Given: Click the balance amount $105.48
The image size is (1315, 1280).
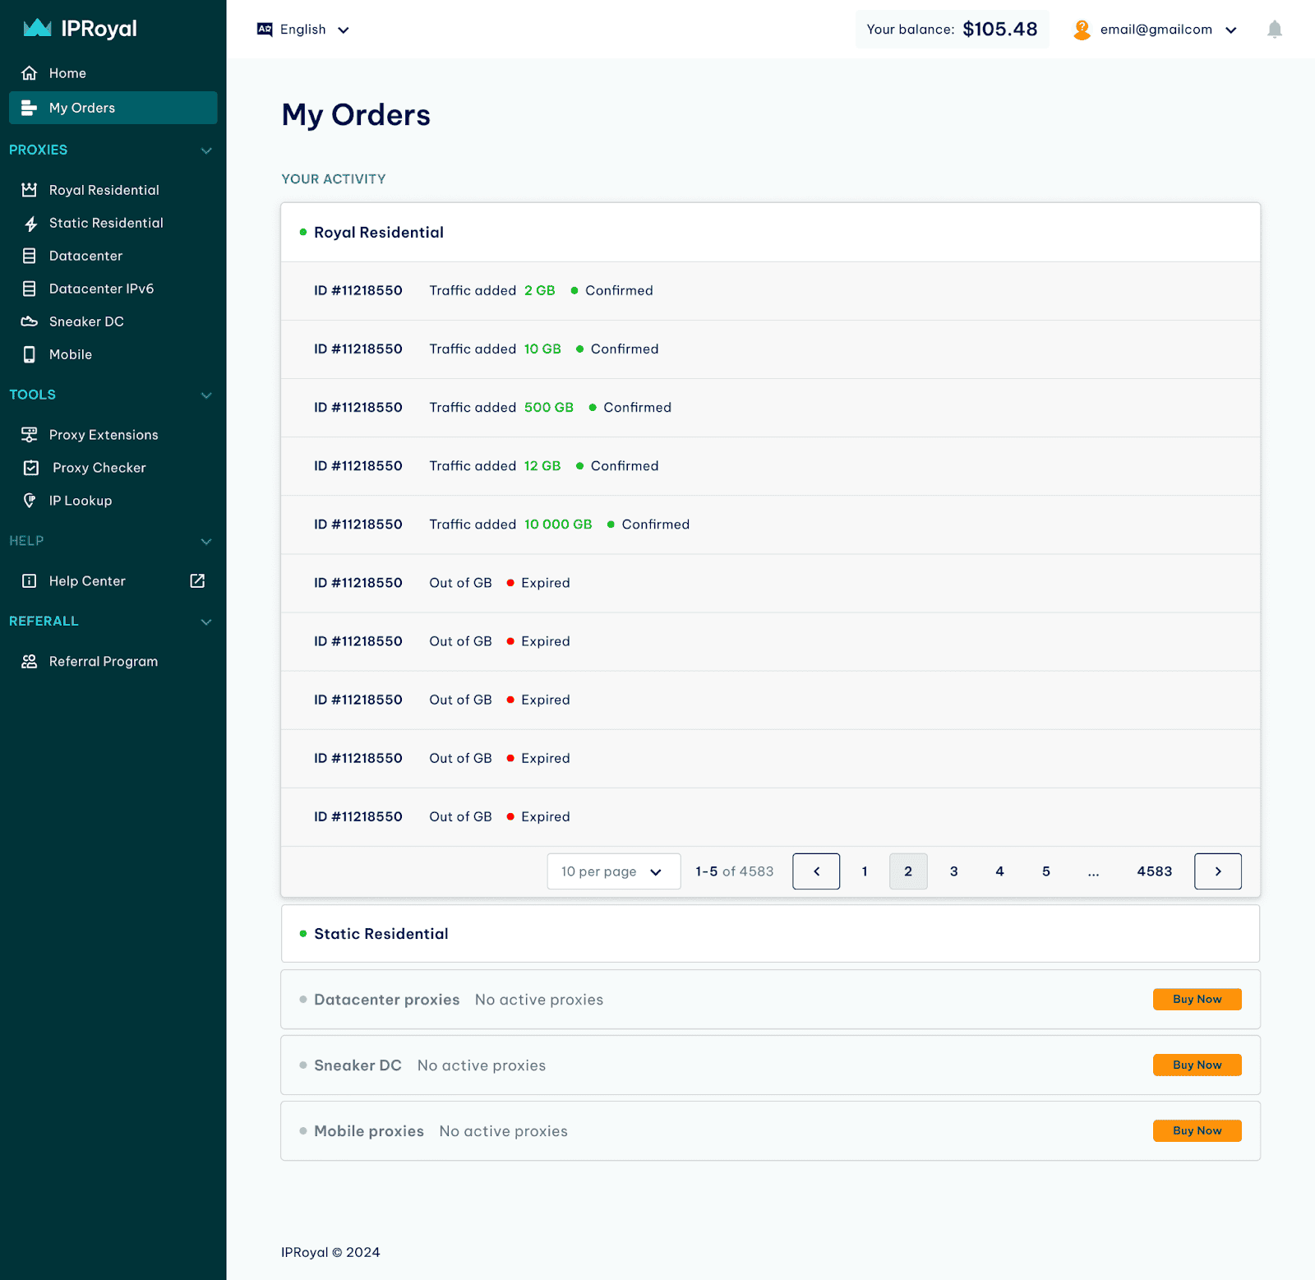Looking at the screenshot, I should (999, 30).
